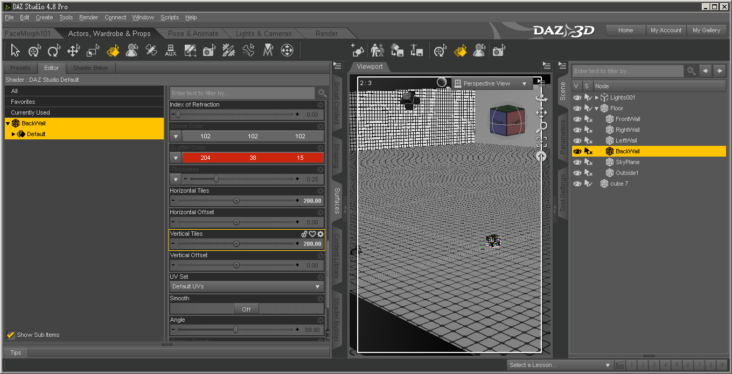Click the viewport frame selection icon
The height and width of the screenshot is (374, 732).
point(541,142)
